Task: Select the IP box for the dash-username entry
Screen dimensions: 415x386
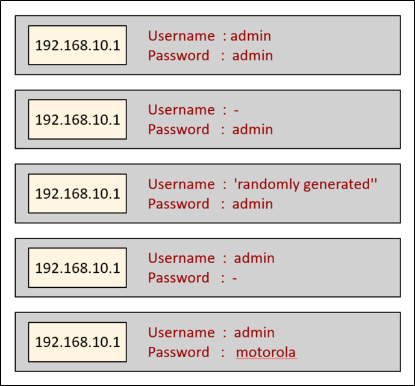Action: [x=77, y=119]
